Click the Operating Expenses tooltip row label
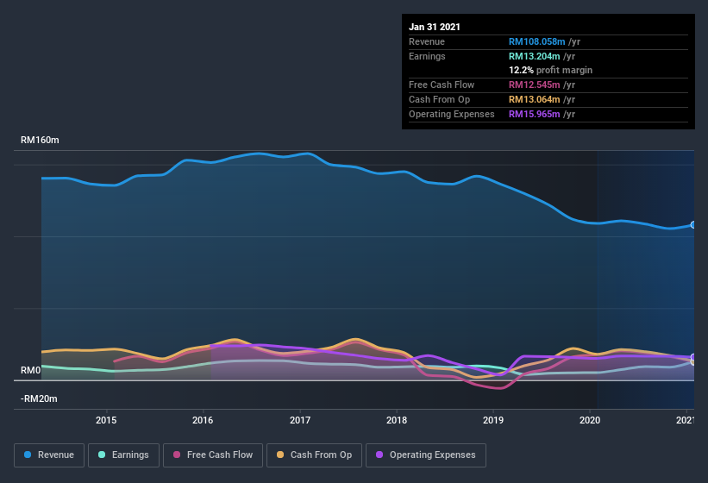708x483 pixels. pos(452,114)
